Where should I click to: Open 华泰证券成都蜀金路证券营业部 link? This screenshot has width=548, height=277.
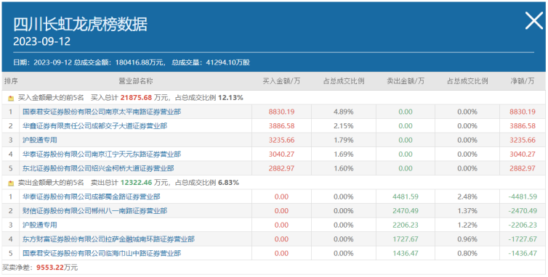coord(92,197)
